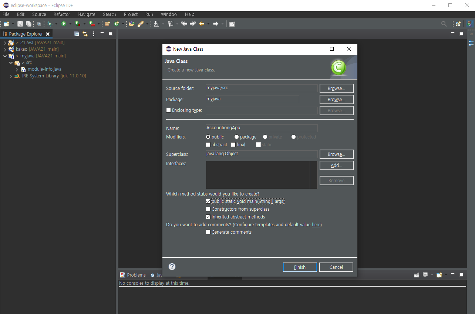475x314 pixels.
Task: Expand the 21java project node
Action: click(4, 43)
